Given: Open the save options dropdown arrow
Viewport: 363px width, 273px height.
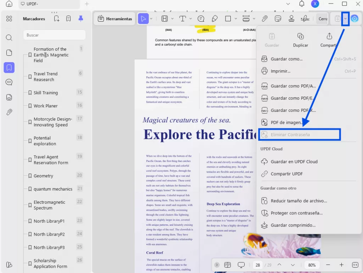Looking at the screenshot, I should tap(345, 19).
